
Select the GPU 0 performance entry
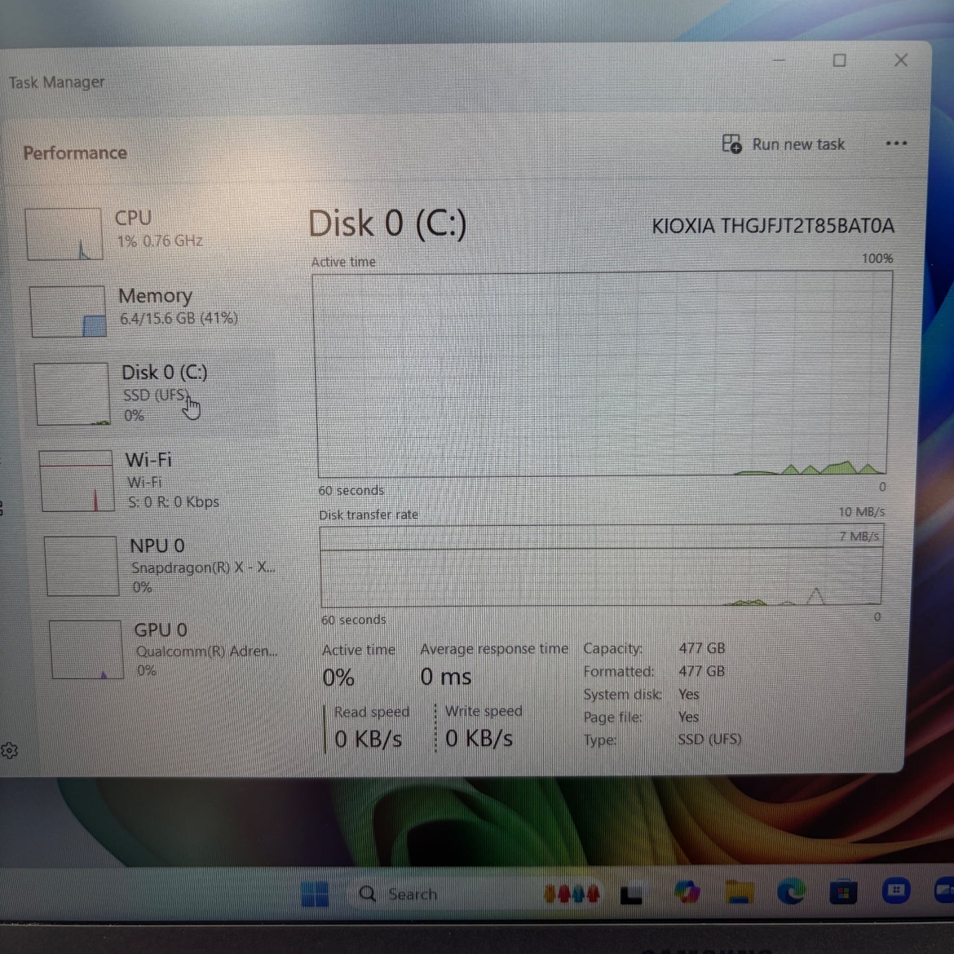(160, 649)
